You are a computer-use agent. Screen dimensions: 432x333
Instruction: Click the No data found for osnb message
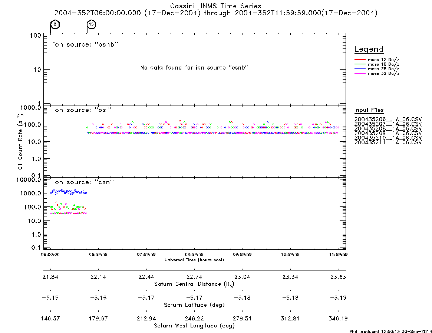194,68
